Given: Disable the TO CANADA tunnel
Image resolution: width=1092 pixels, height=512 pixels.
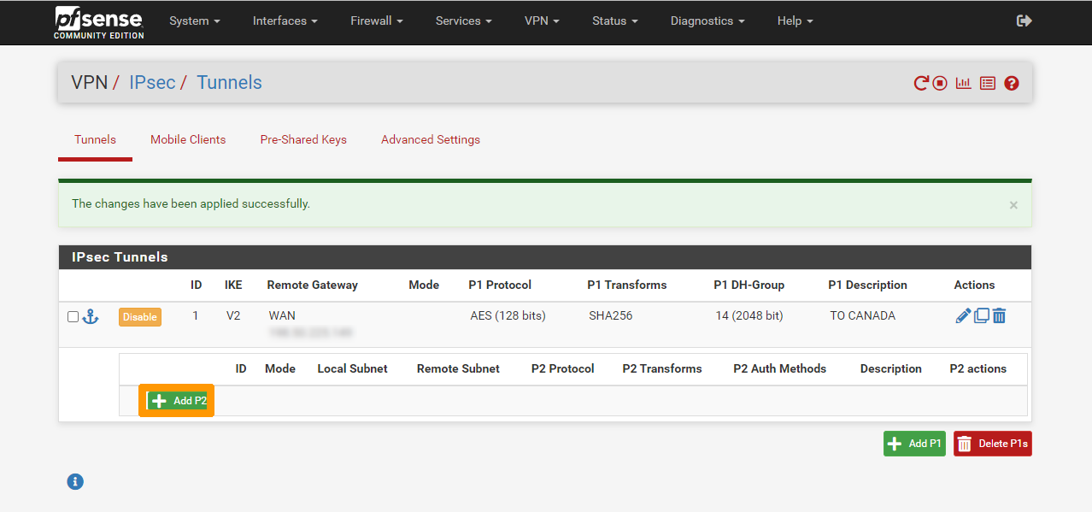Looking at the screenshot, I should (139, 315).
